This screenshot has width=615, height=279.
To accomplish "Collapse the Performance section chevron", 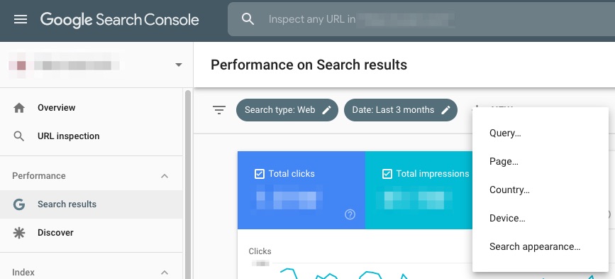I will point(165,176).
